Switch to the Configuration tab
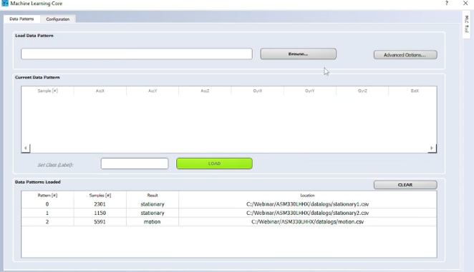474x272 pixels. click(58, 19)
